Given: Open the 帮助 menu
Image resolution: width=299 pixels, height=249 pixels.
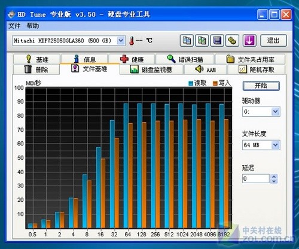Looking at the screenshot, I should pos(33,26).
